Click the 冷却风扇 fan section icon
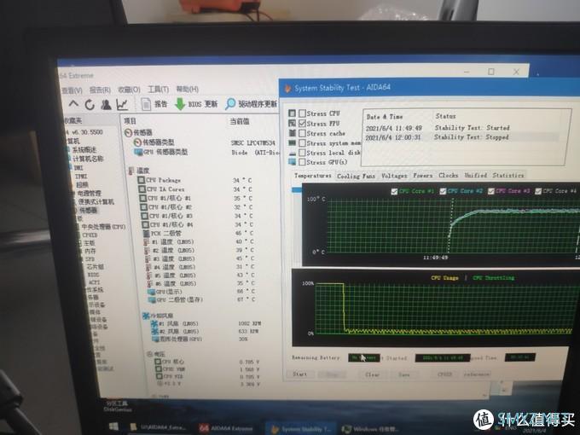 146,316
